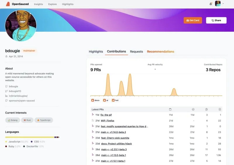The image size is (234, 165).
Task: Select the TypeScript interest chip
Action: point(44,120)
